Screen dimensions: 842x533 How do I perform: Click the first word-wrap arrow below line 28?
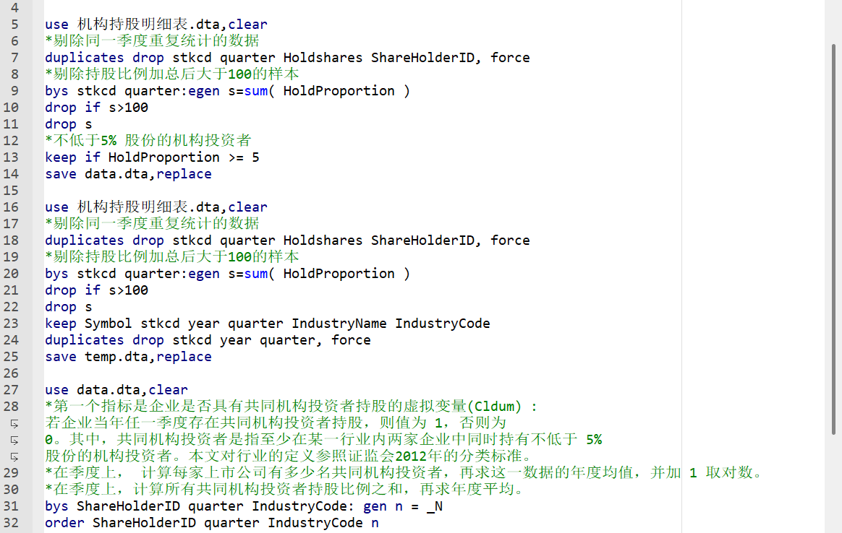pyautogui.click(x=14, y=423)
